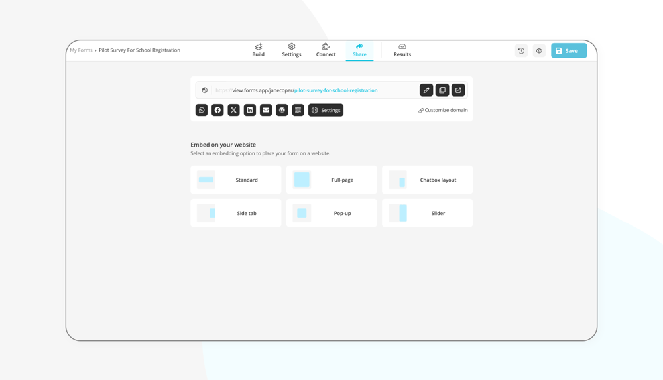The height and width of the screenshot is (380, 663).
Task: Go to the Connect tab
Action: 326,50
